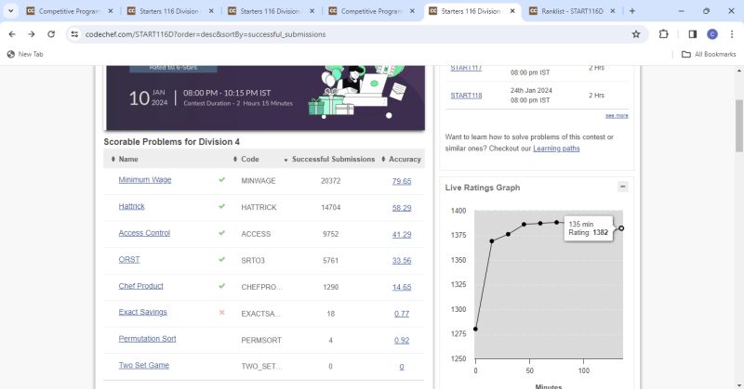Viewport: 744px width, 389px height.
Task: Open the All Bookmarks folder
Action: tap(711, 54)
